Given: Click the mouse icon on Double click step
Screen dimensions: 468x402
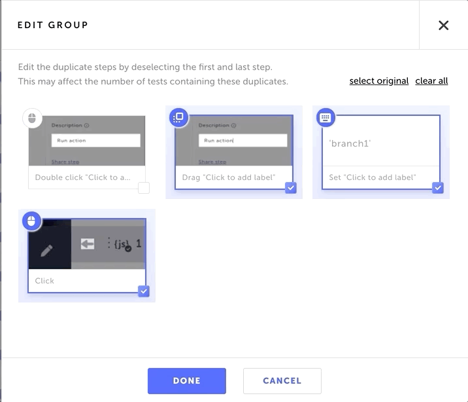Looking at the screenshot, I should (32, 119).
